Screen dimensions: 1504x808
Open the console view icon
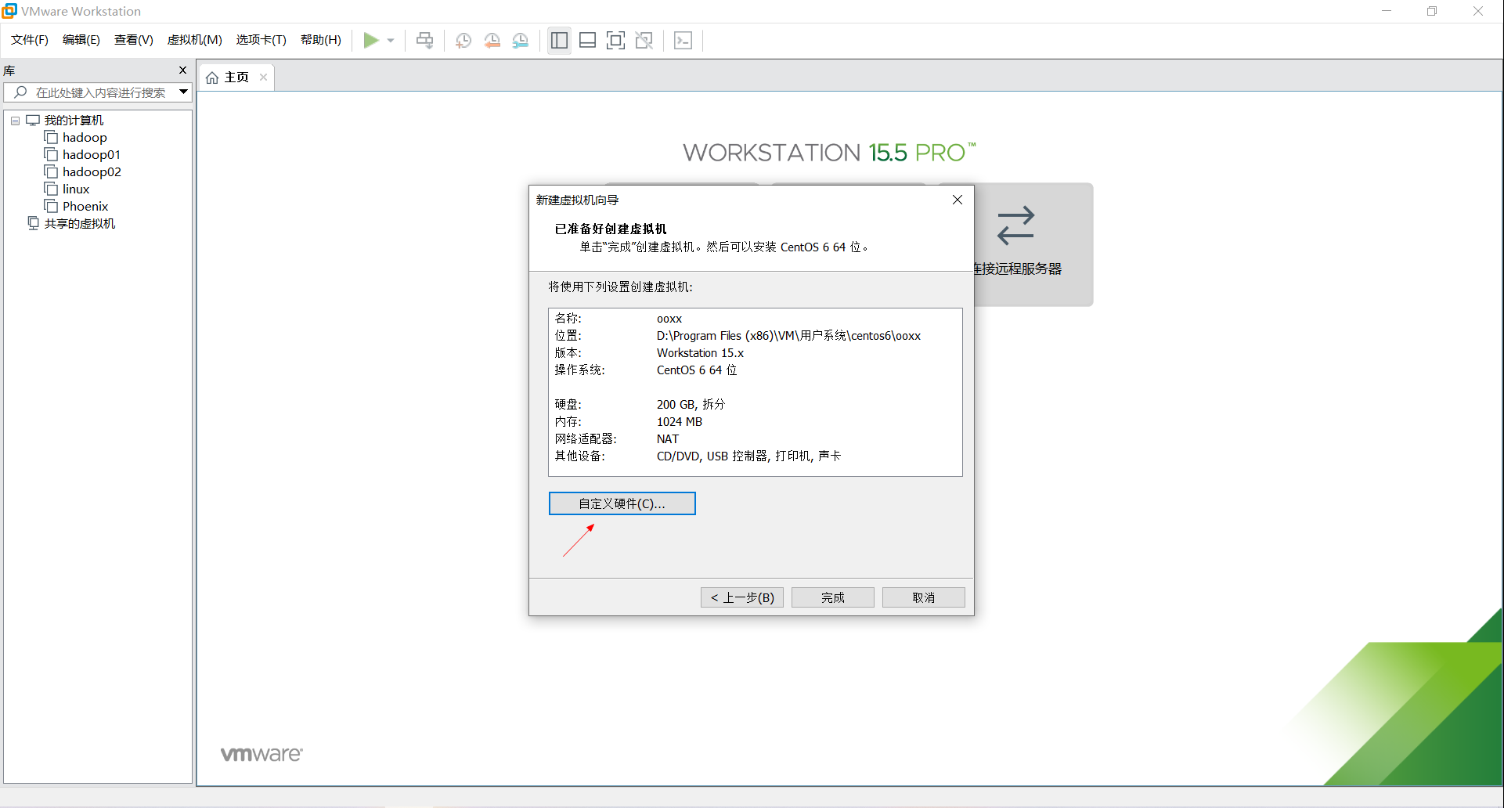pos(683,40)
